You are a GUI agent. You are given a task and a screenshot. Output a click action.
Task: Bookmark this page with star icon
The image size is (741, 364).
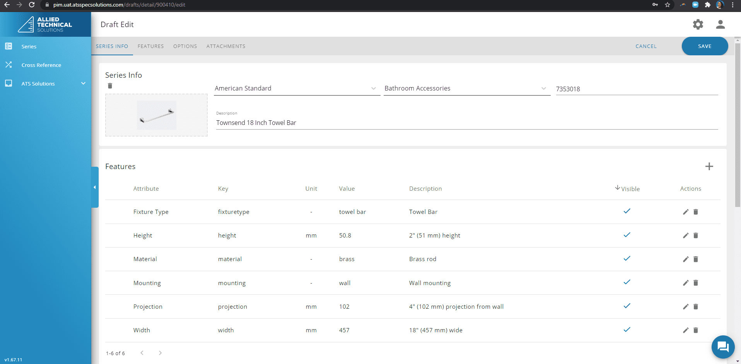668,5
